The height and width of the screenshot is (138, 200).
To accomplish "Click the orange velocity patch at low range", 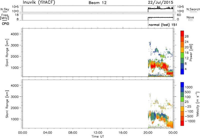I will point(170,124).
